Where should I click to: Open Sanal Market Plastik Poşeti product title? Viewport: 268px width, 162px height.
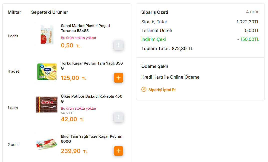(85, 28)
